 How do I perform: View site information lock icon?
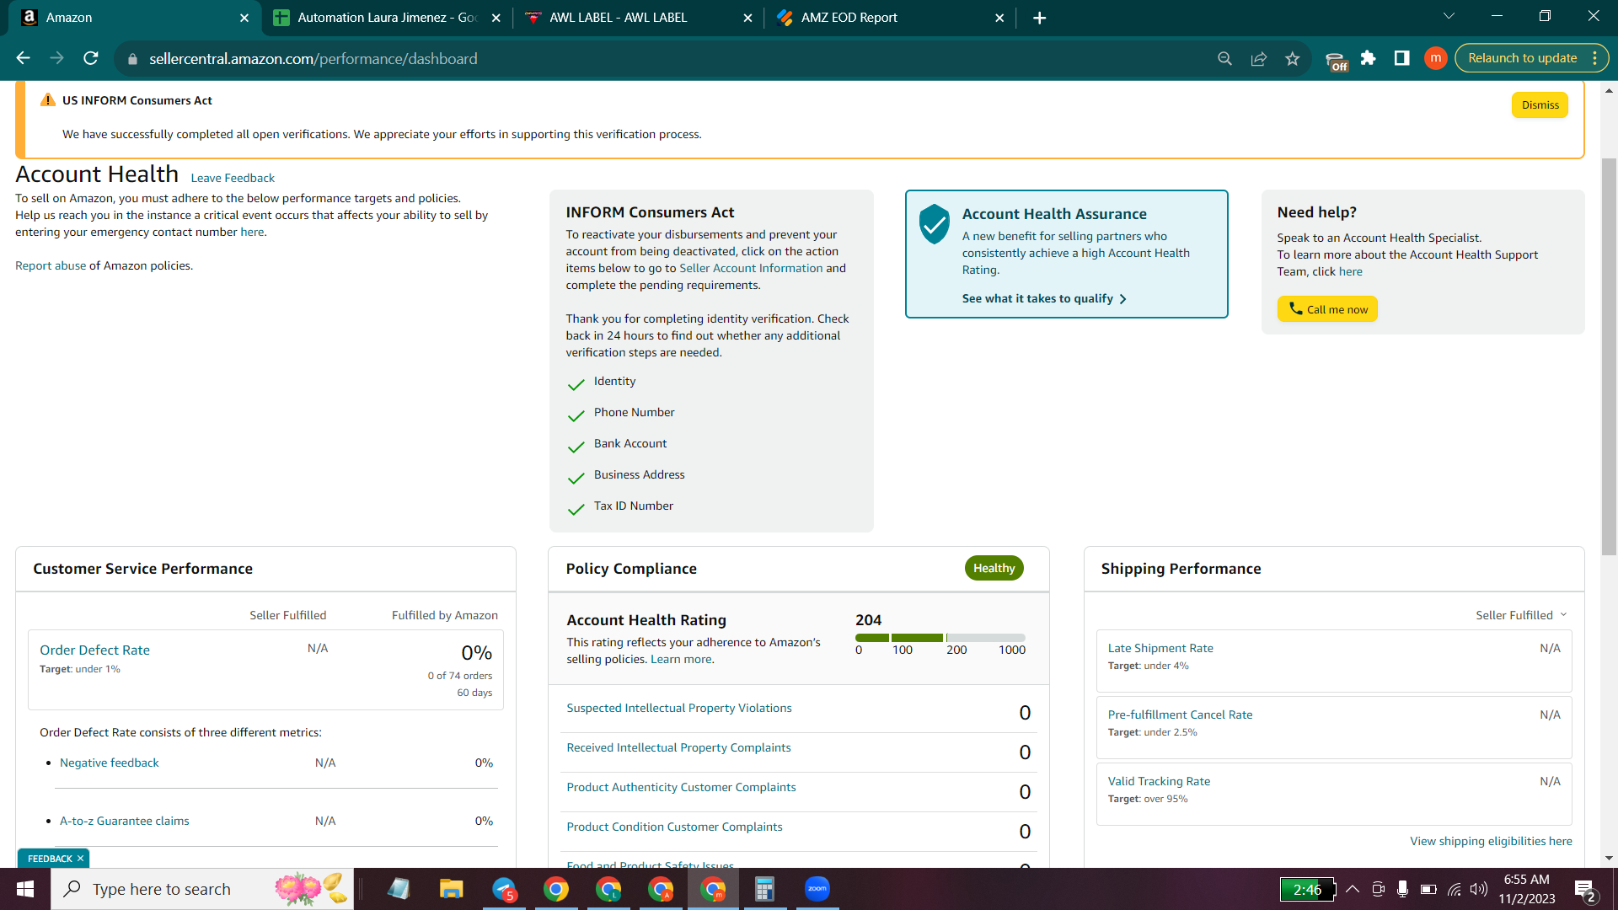(132, 59)
